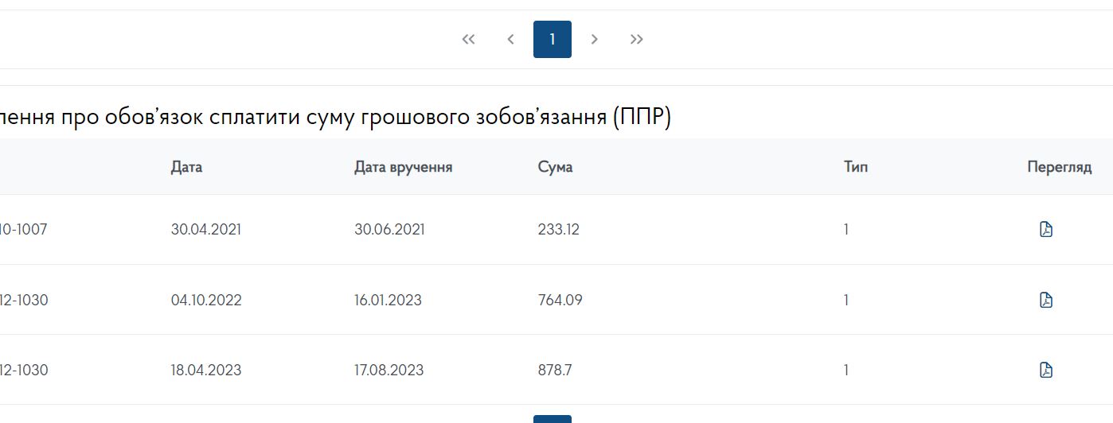Open PDF for the 30.04.2021 notice
This screenshot has width=1113, height=423.
pos(1046,230)
